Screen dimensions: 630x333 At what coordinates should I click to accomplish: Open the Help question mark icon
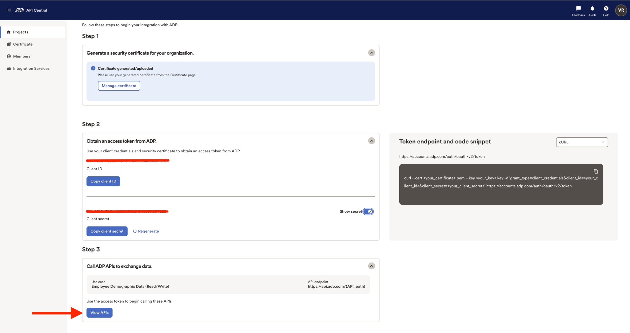[606, 9]
